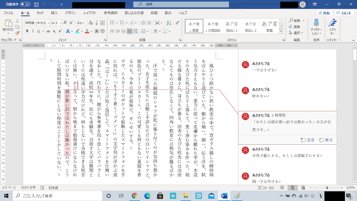The image size is (357, 201).
Task: Toggle italic formatting
Action: pos(32,31)
